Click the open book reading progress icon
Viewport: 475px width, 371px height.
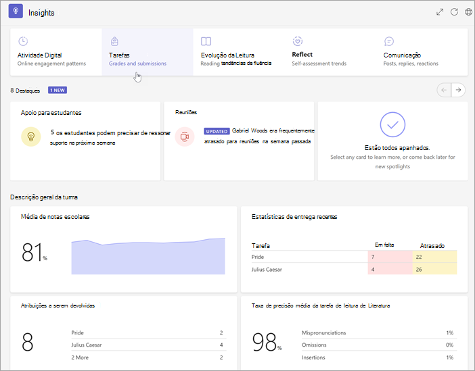(x=206, y=41)
